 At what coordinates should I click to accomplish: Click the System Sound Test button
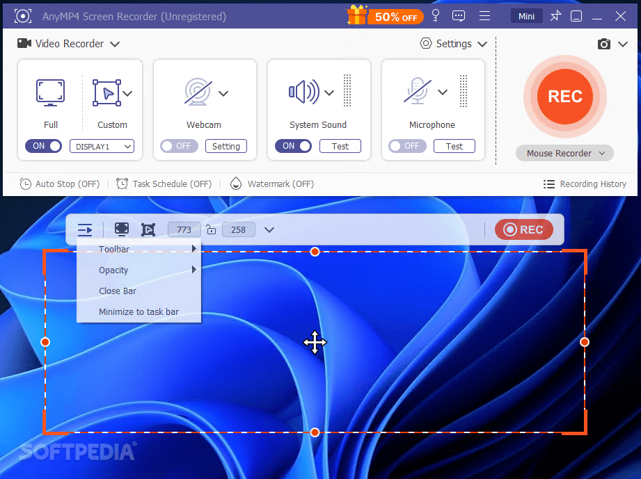pos(340,146)
